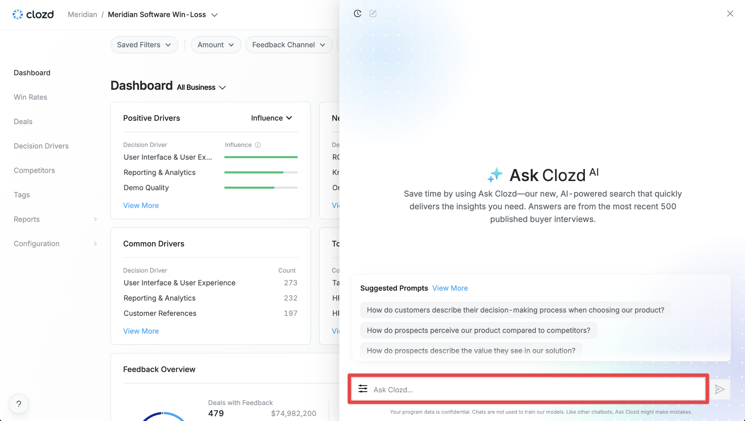This screenshot has width=745, height=421.
Task: Open filter settings icon in Ask Clozd input
Action: (363, 389)
